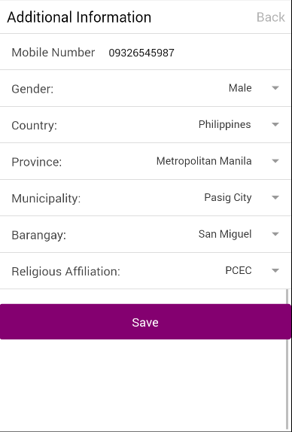Tap the Additional Information title
Viewport: 292px width, 432px height.
(79, 17)
